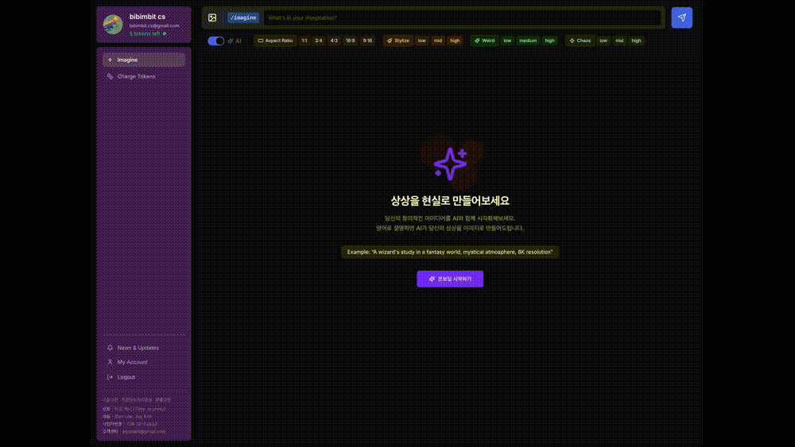Set Weird to high

pos(549,40)
